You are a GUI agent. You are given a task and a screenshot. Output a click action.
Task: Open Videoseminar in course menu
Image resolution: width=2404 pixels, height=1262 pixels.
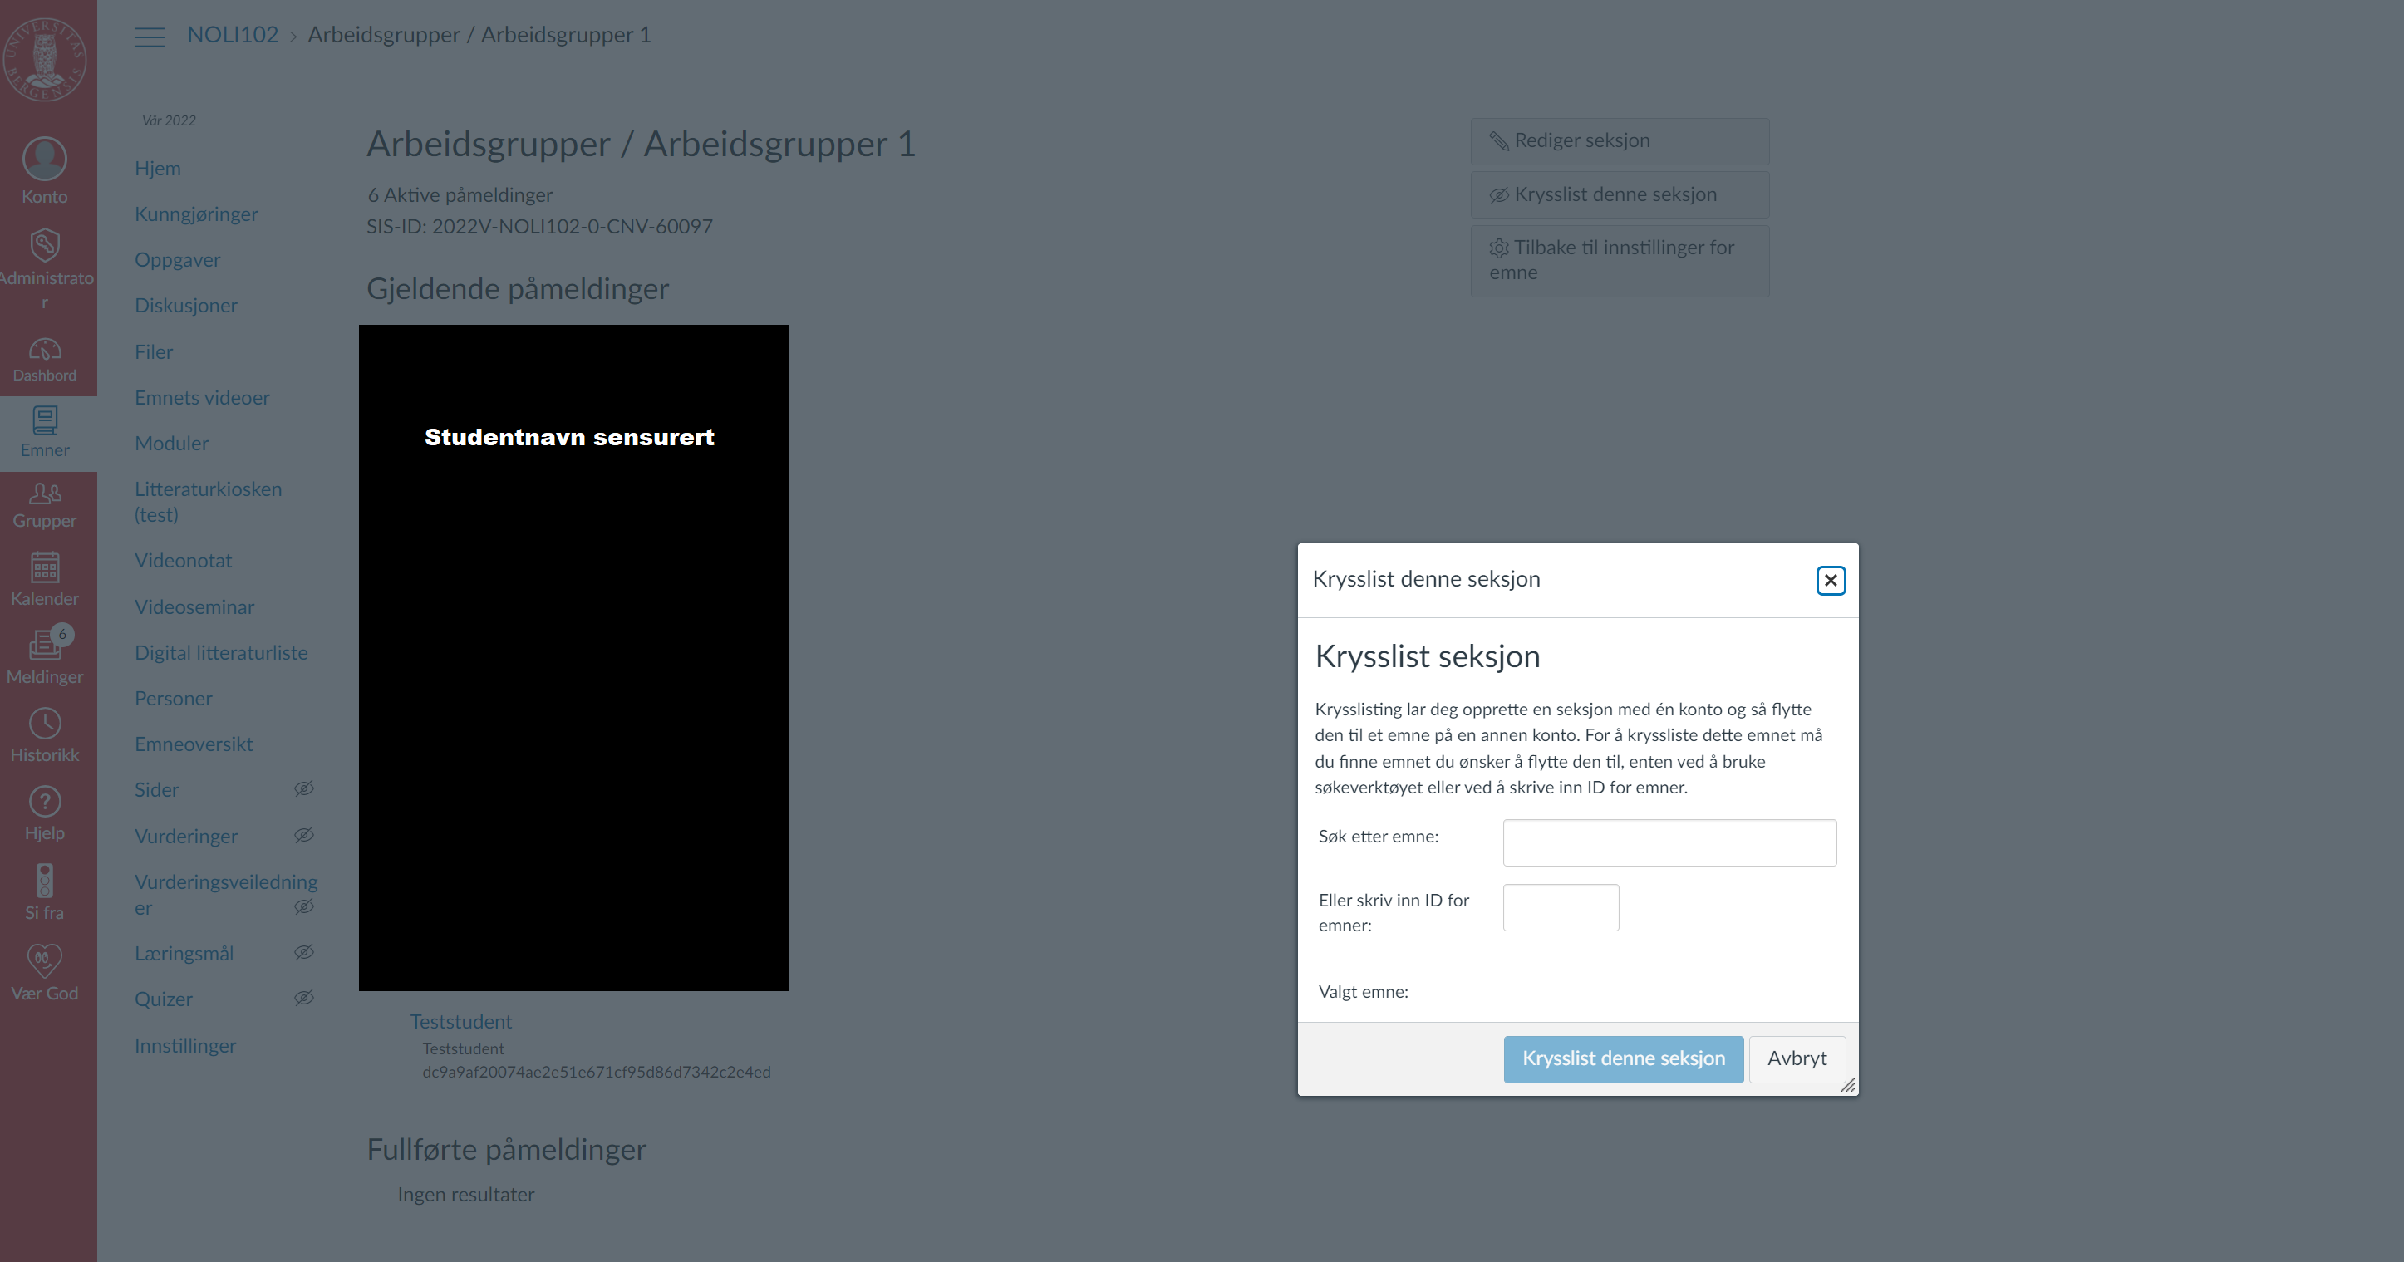point(194,607)
